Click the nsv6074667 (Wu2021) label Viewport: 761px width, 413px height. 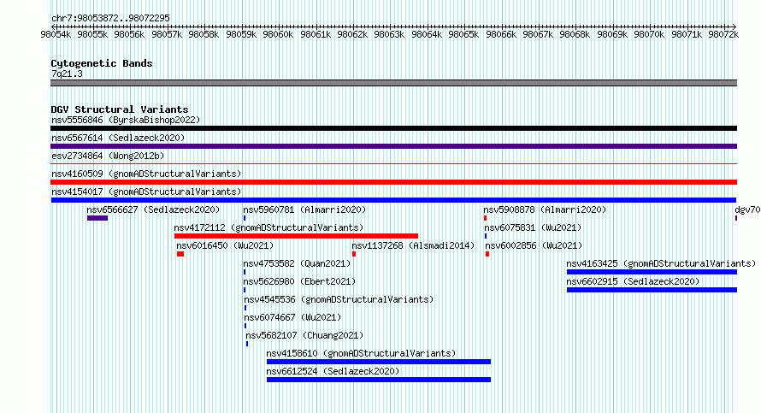pyautogui.click(x=292, y=317)
